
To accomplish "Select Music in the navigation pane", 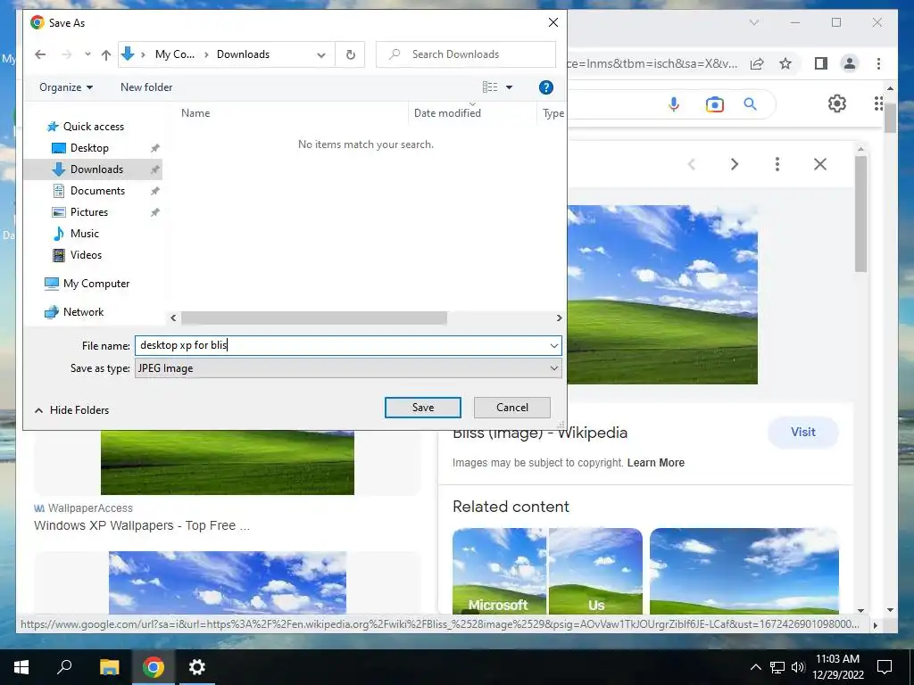I will [85, 234].
